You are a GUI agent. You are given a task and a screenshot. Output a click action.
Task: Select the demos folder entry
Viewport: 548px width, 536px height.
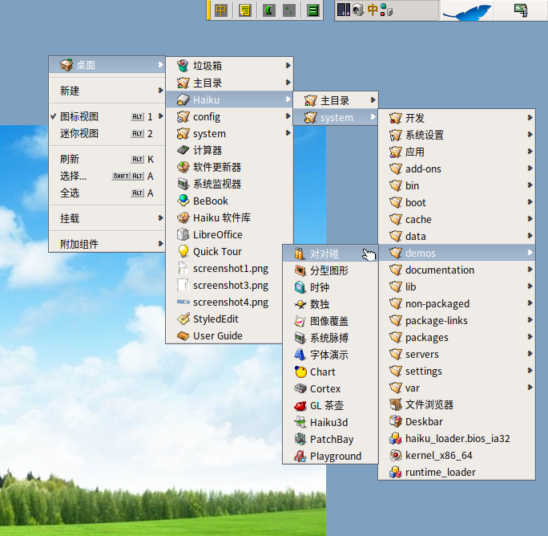click(457, 253)
